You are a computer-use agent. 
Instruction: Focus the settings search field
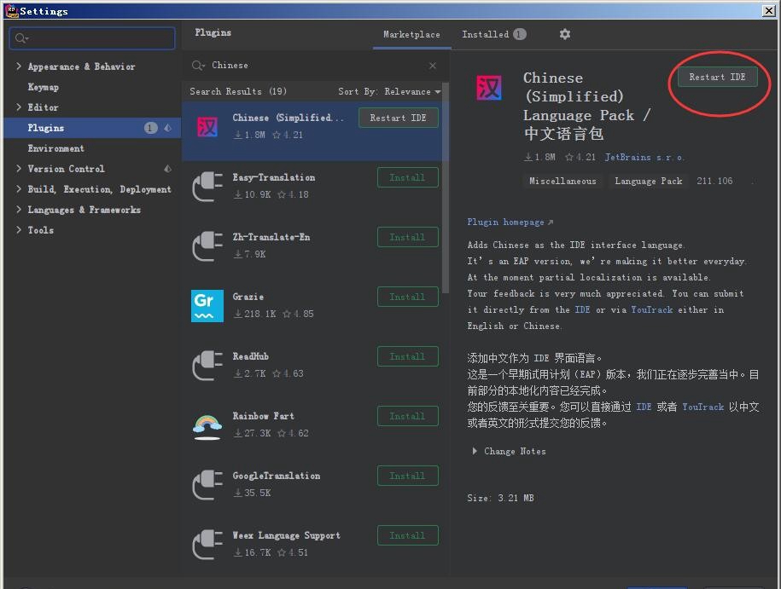92,38
